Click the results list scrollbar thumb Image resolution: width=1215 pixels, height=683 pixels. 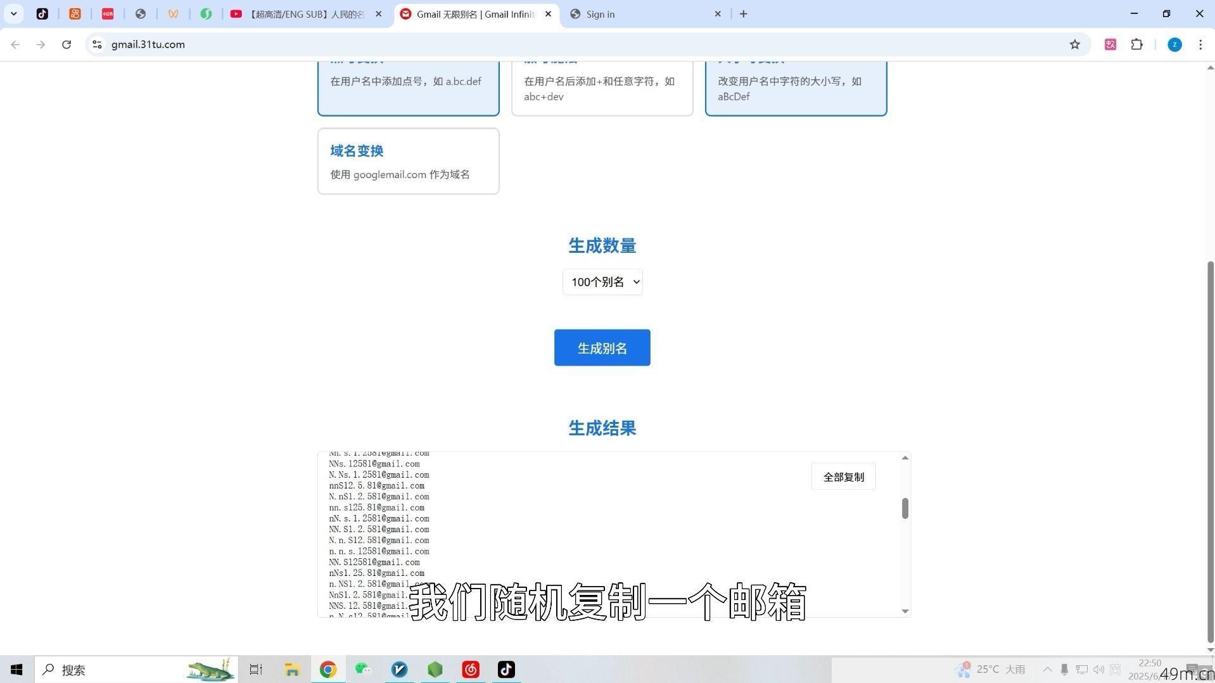[905, 508]
